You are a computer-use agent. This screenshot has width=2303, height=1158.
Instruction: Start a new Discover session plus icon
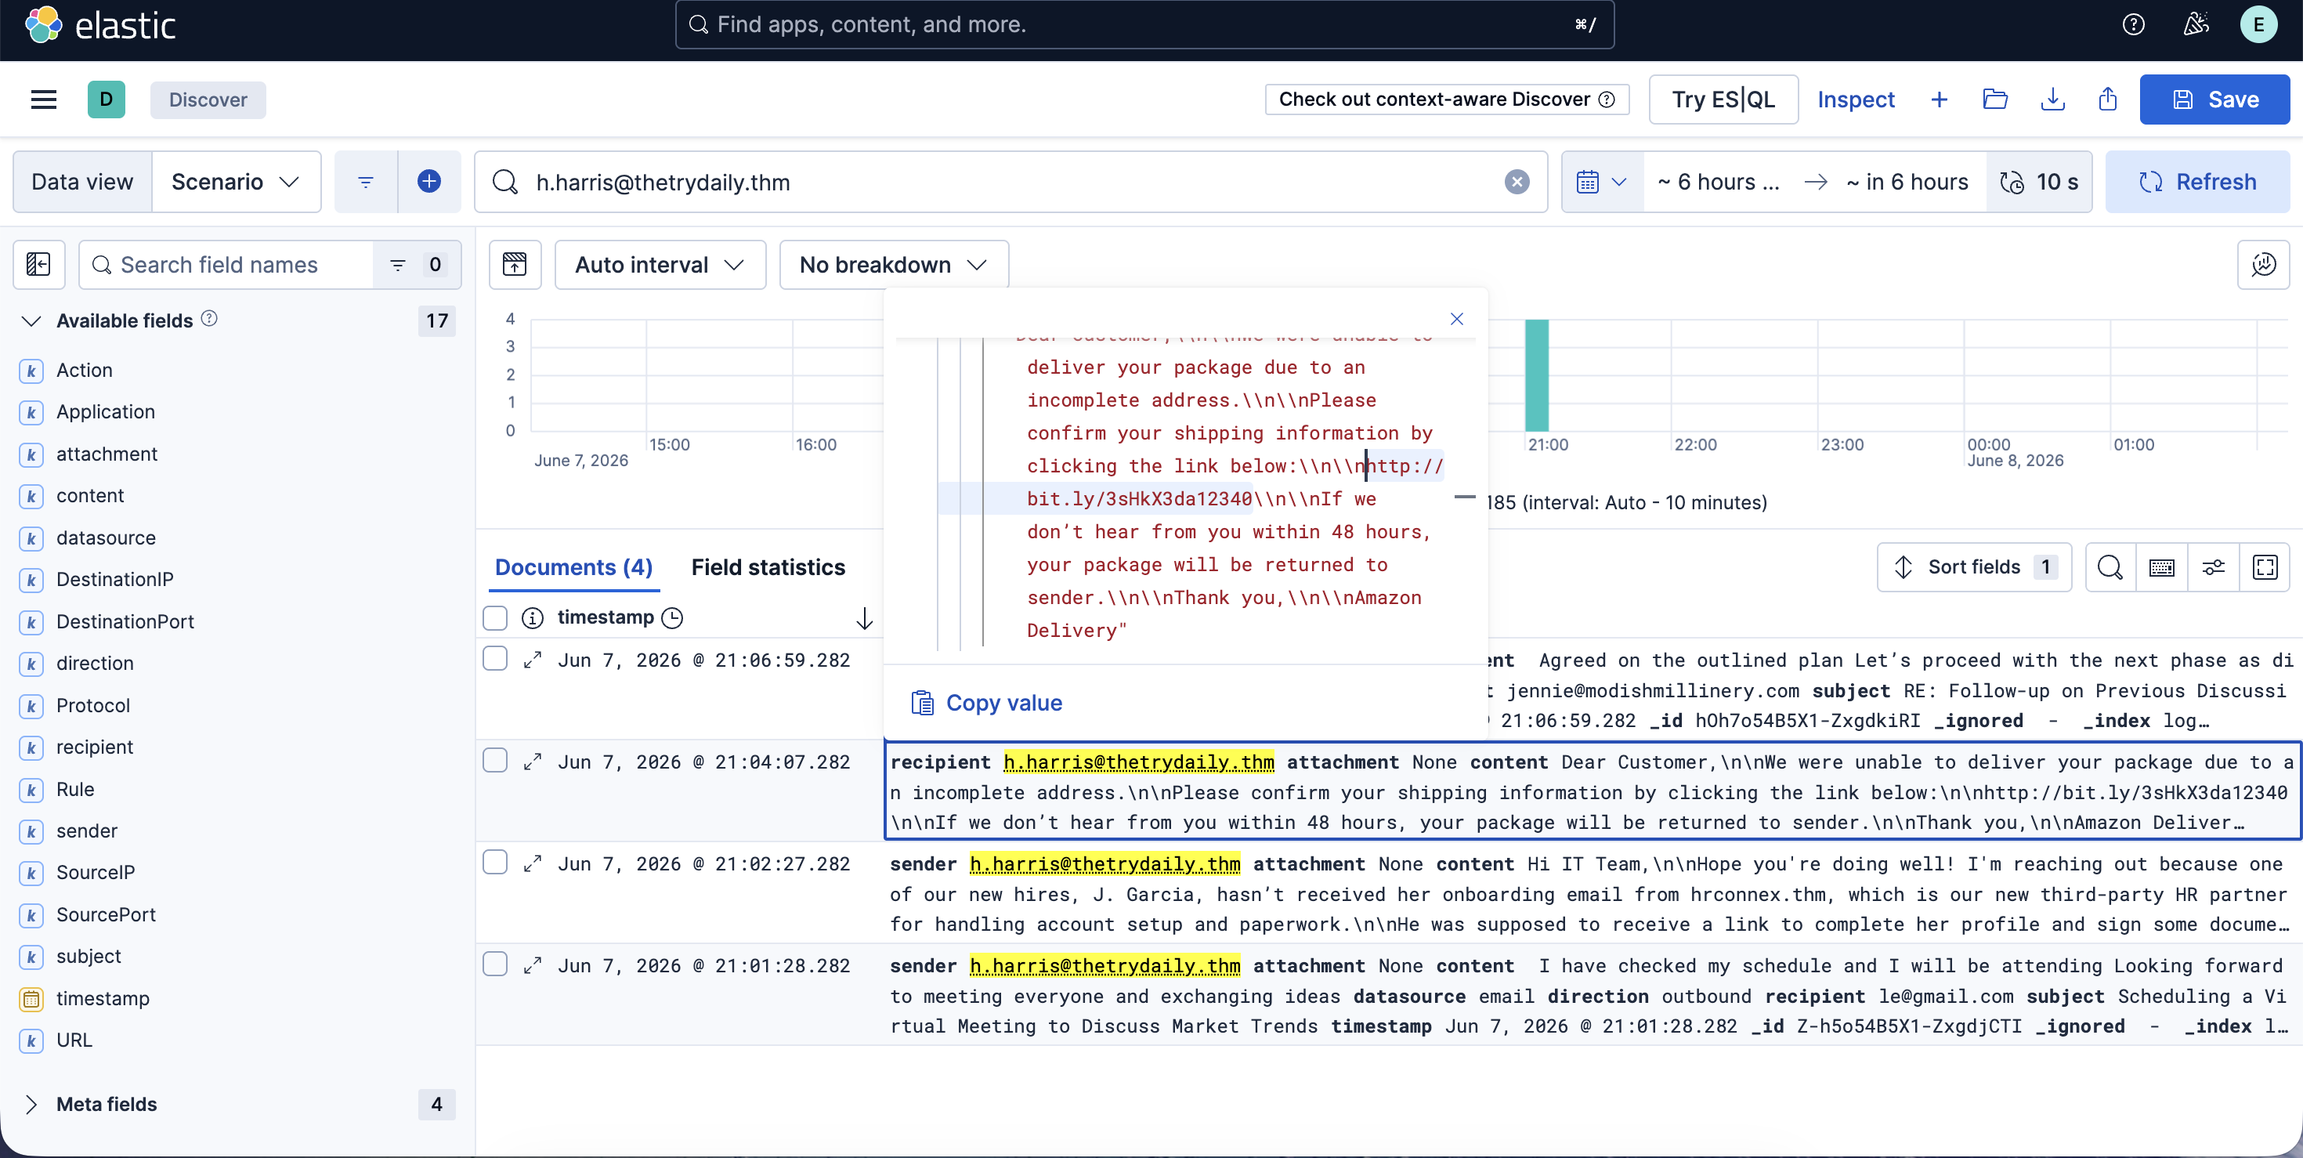(1938, 100)
